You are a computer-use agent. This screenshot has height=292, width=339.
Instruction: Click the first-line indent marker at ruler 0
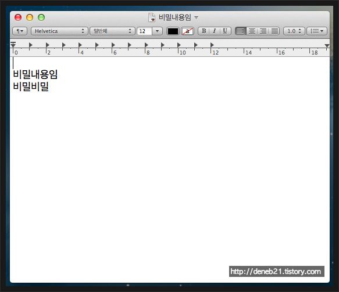click(x=13, y=45)
